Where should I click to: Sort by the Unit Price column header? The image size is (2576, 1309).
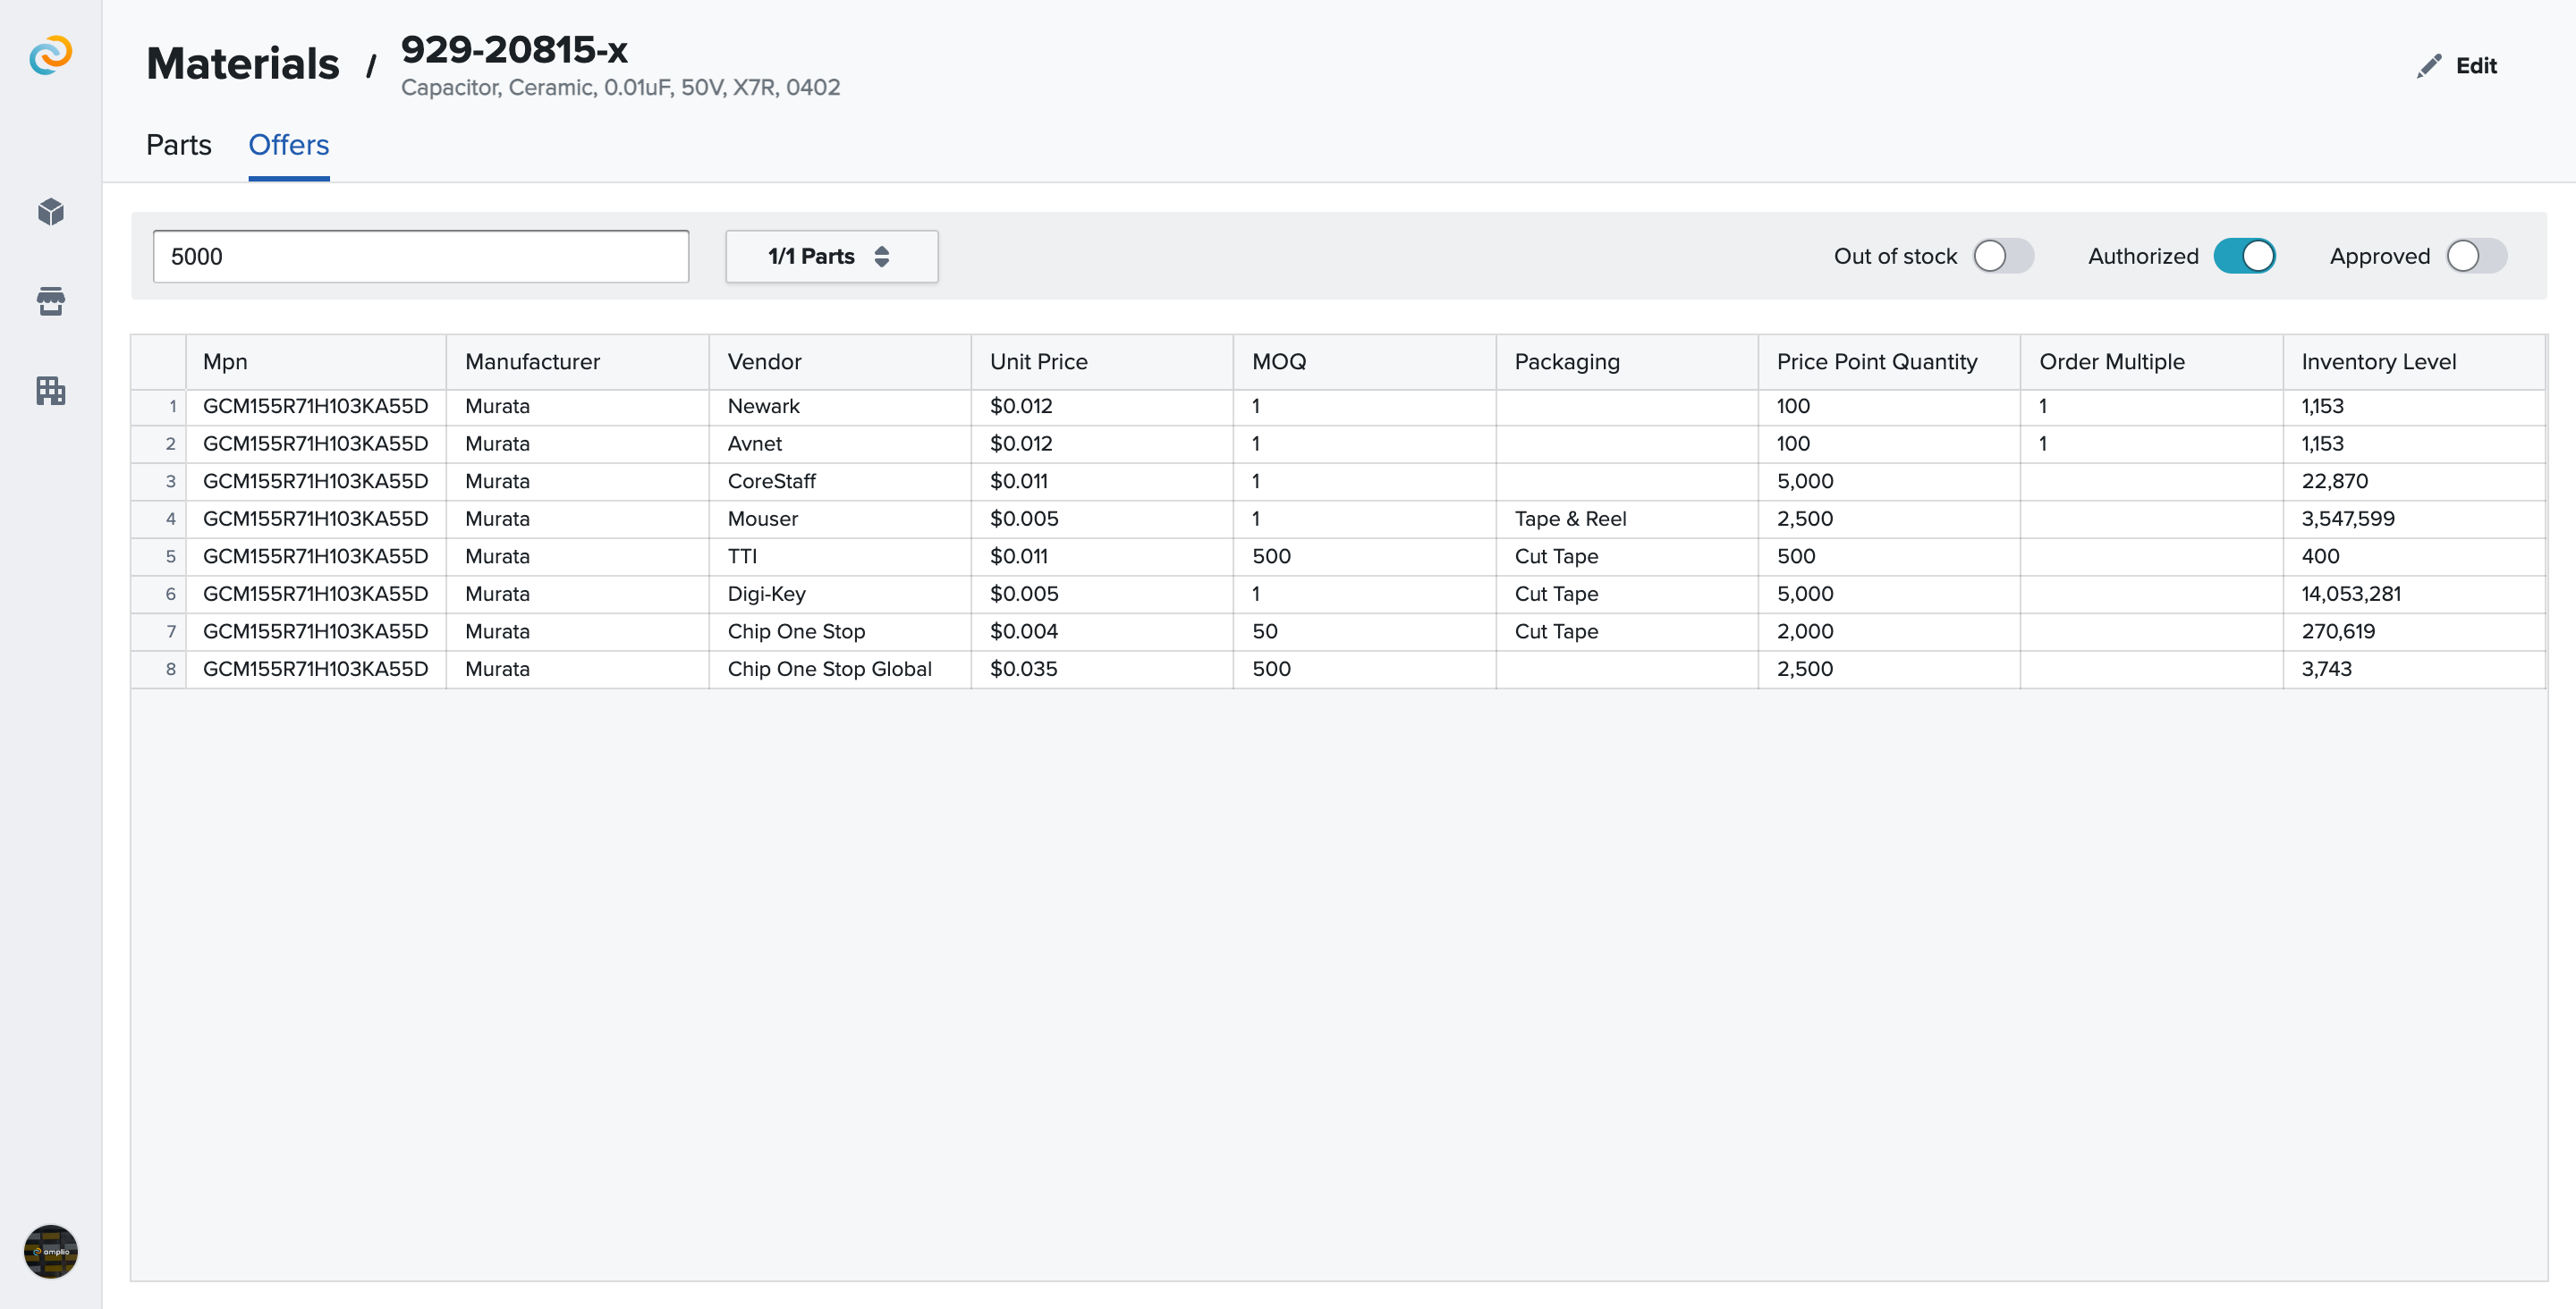coord(1038,362)
